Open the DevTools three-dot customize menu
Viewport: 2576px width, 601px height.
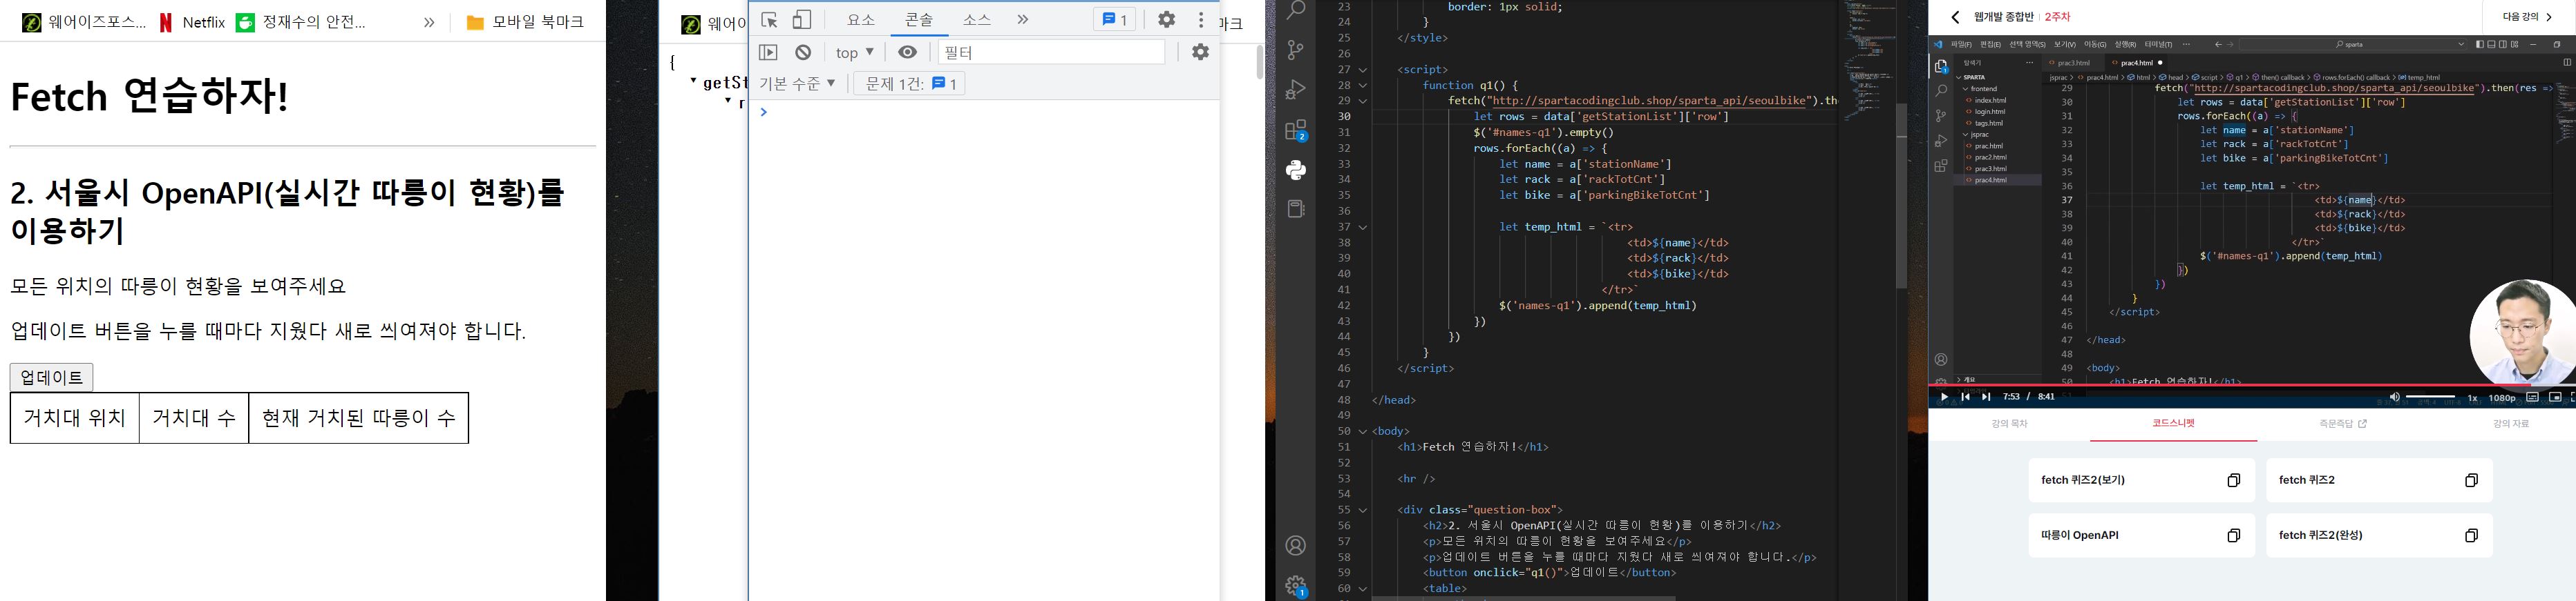point(1201,20)
